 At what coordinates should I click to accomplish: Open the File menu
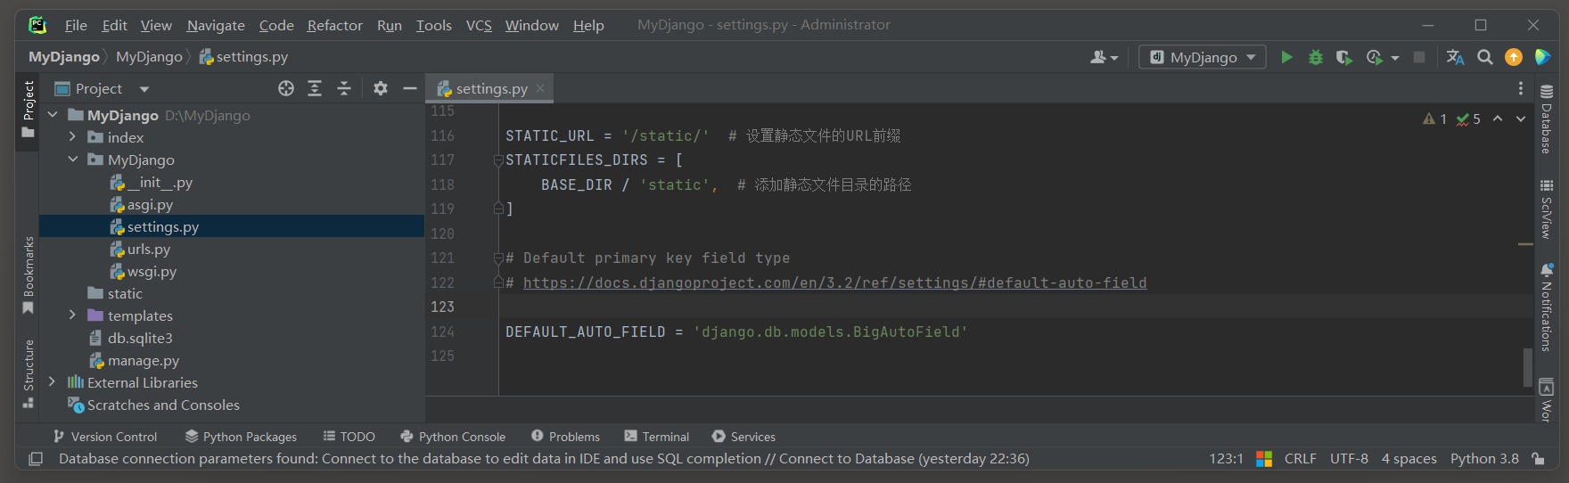click(76, 25)
